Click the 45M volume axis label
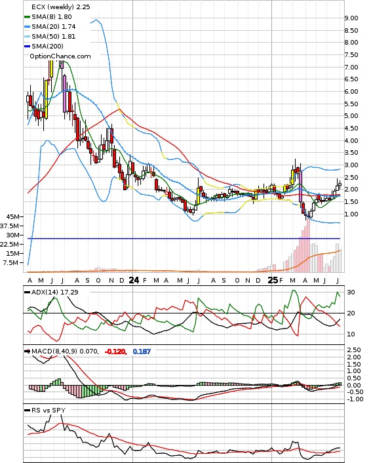Image resolution: width=371 pixels, height=463 pixels. (x=12, y=216)
